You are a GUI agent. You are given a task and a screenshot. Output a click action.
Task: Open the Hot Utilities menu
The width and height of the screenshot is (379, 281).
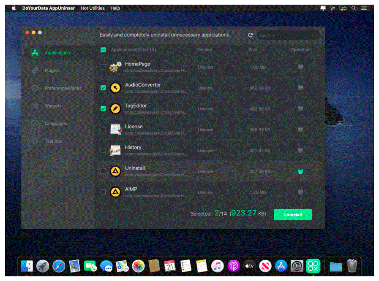coord(93,8)
